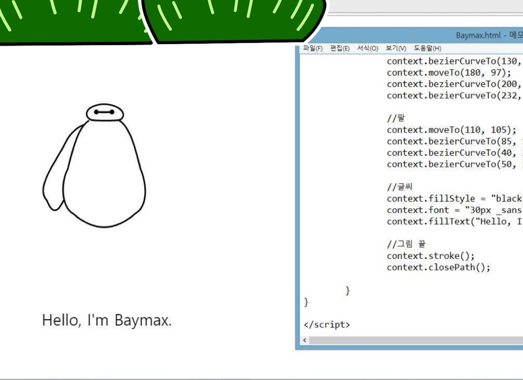This screenshot has height=380, width=523.
Task: Click the line "context.bezierCurveTo(130,"
Action: click(x=454, y=61)
